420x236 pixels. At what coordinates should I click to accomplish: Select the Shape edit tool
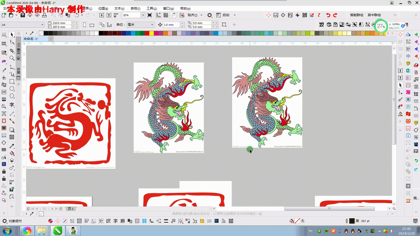pyautogui.click(x=12, y=42)
